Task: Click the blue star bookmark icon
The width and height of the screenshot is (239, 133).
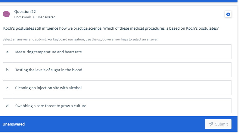Action: 228,14
